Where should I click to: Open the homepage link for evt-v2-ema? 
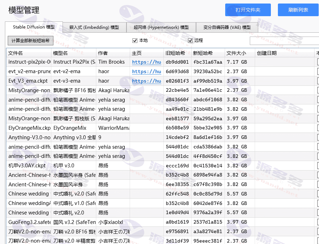pyautogui.click(x=147, y=71)
